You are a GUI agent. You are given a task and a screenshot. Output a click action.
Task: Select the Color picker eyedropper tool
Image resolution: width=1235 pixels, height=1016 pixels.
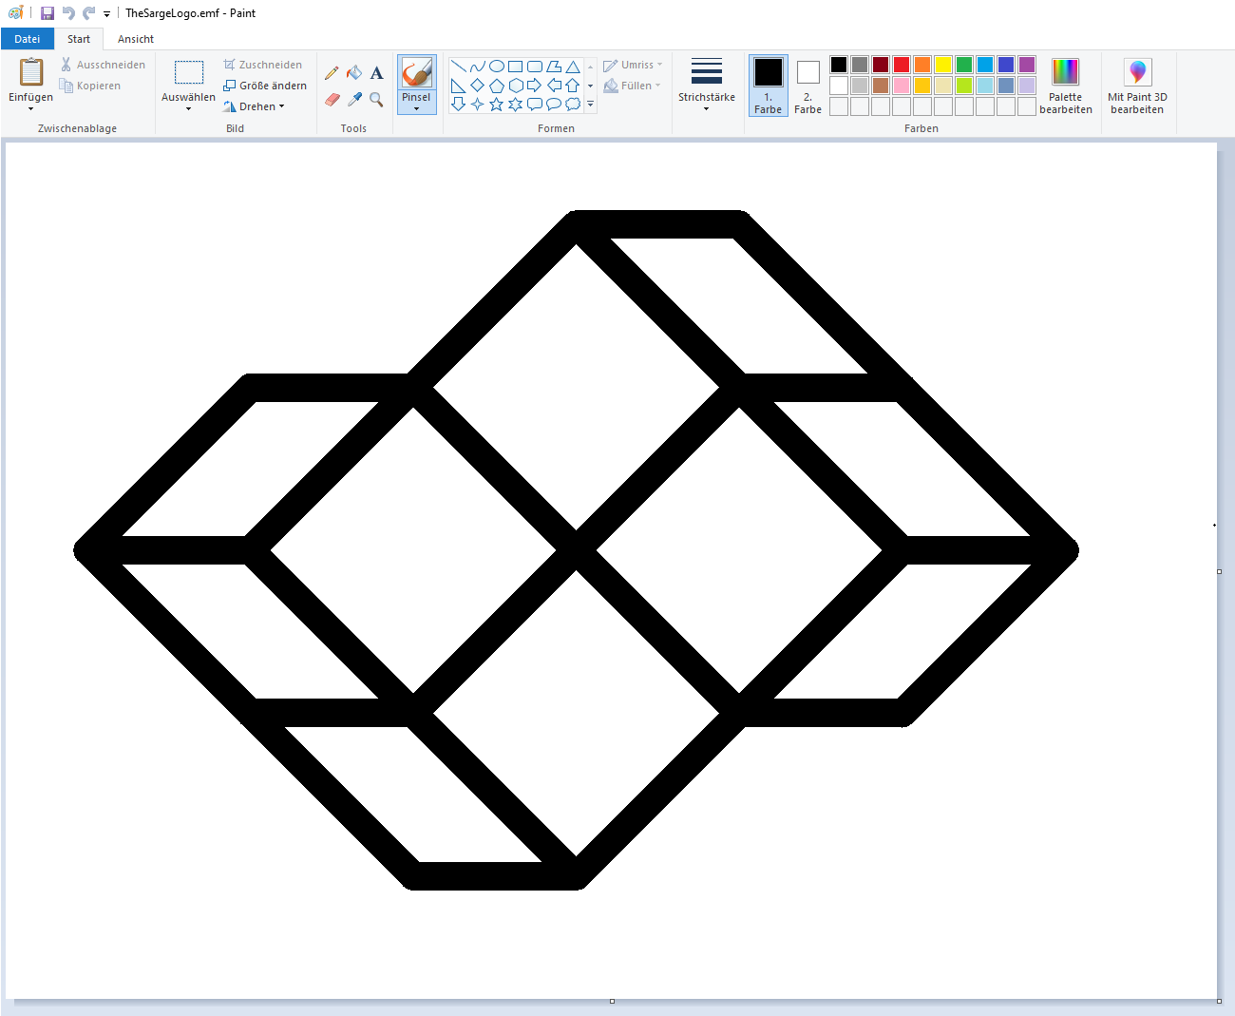(354, 99)
